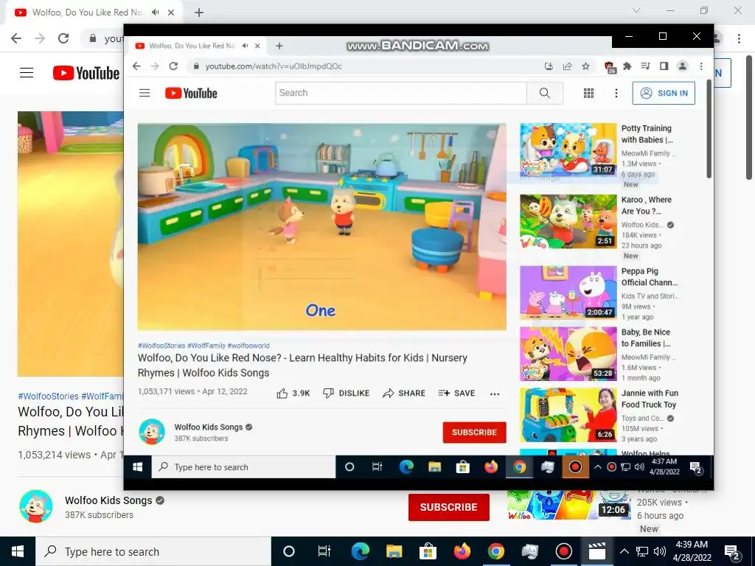Click share this page icon in address bar
This screenshot has height=566, width=755.
coord(567,66)
